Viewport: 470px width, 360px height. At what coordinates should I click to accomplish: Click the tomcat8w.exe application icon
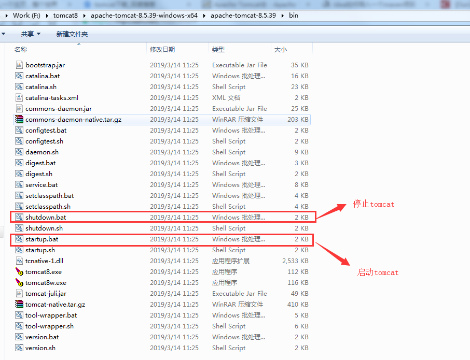point(19,282)
